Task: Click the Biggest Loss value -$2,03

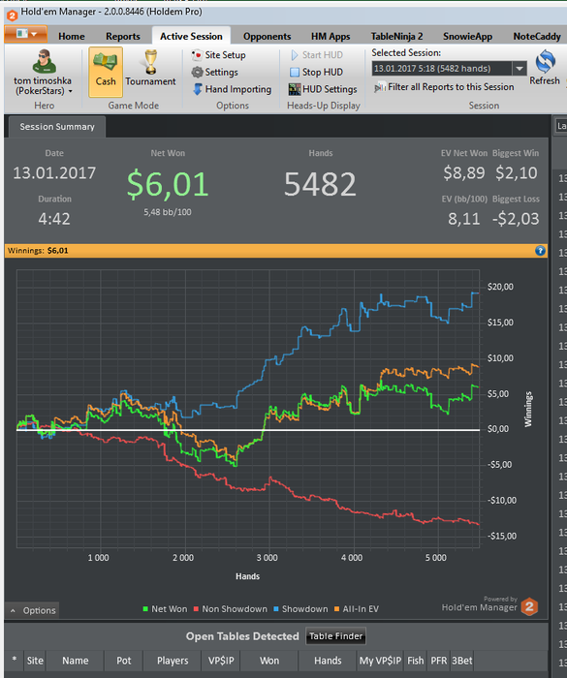Action: coord(516,219)
